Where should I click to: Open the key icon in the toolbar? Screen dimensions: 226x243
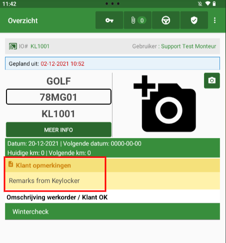click(109, 20)
